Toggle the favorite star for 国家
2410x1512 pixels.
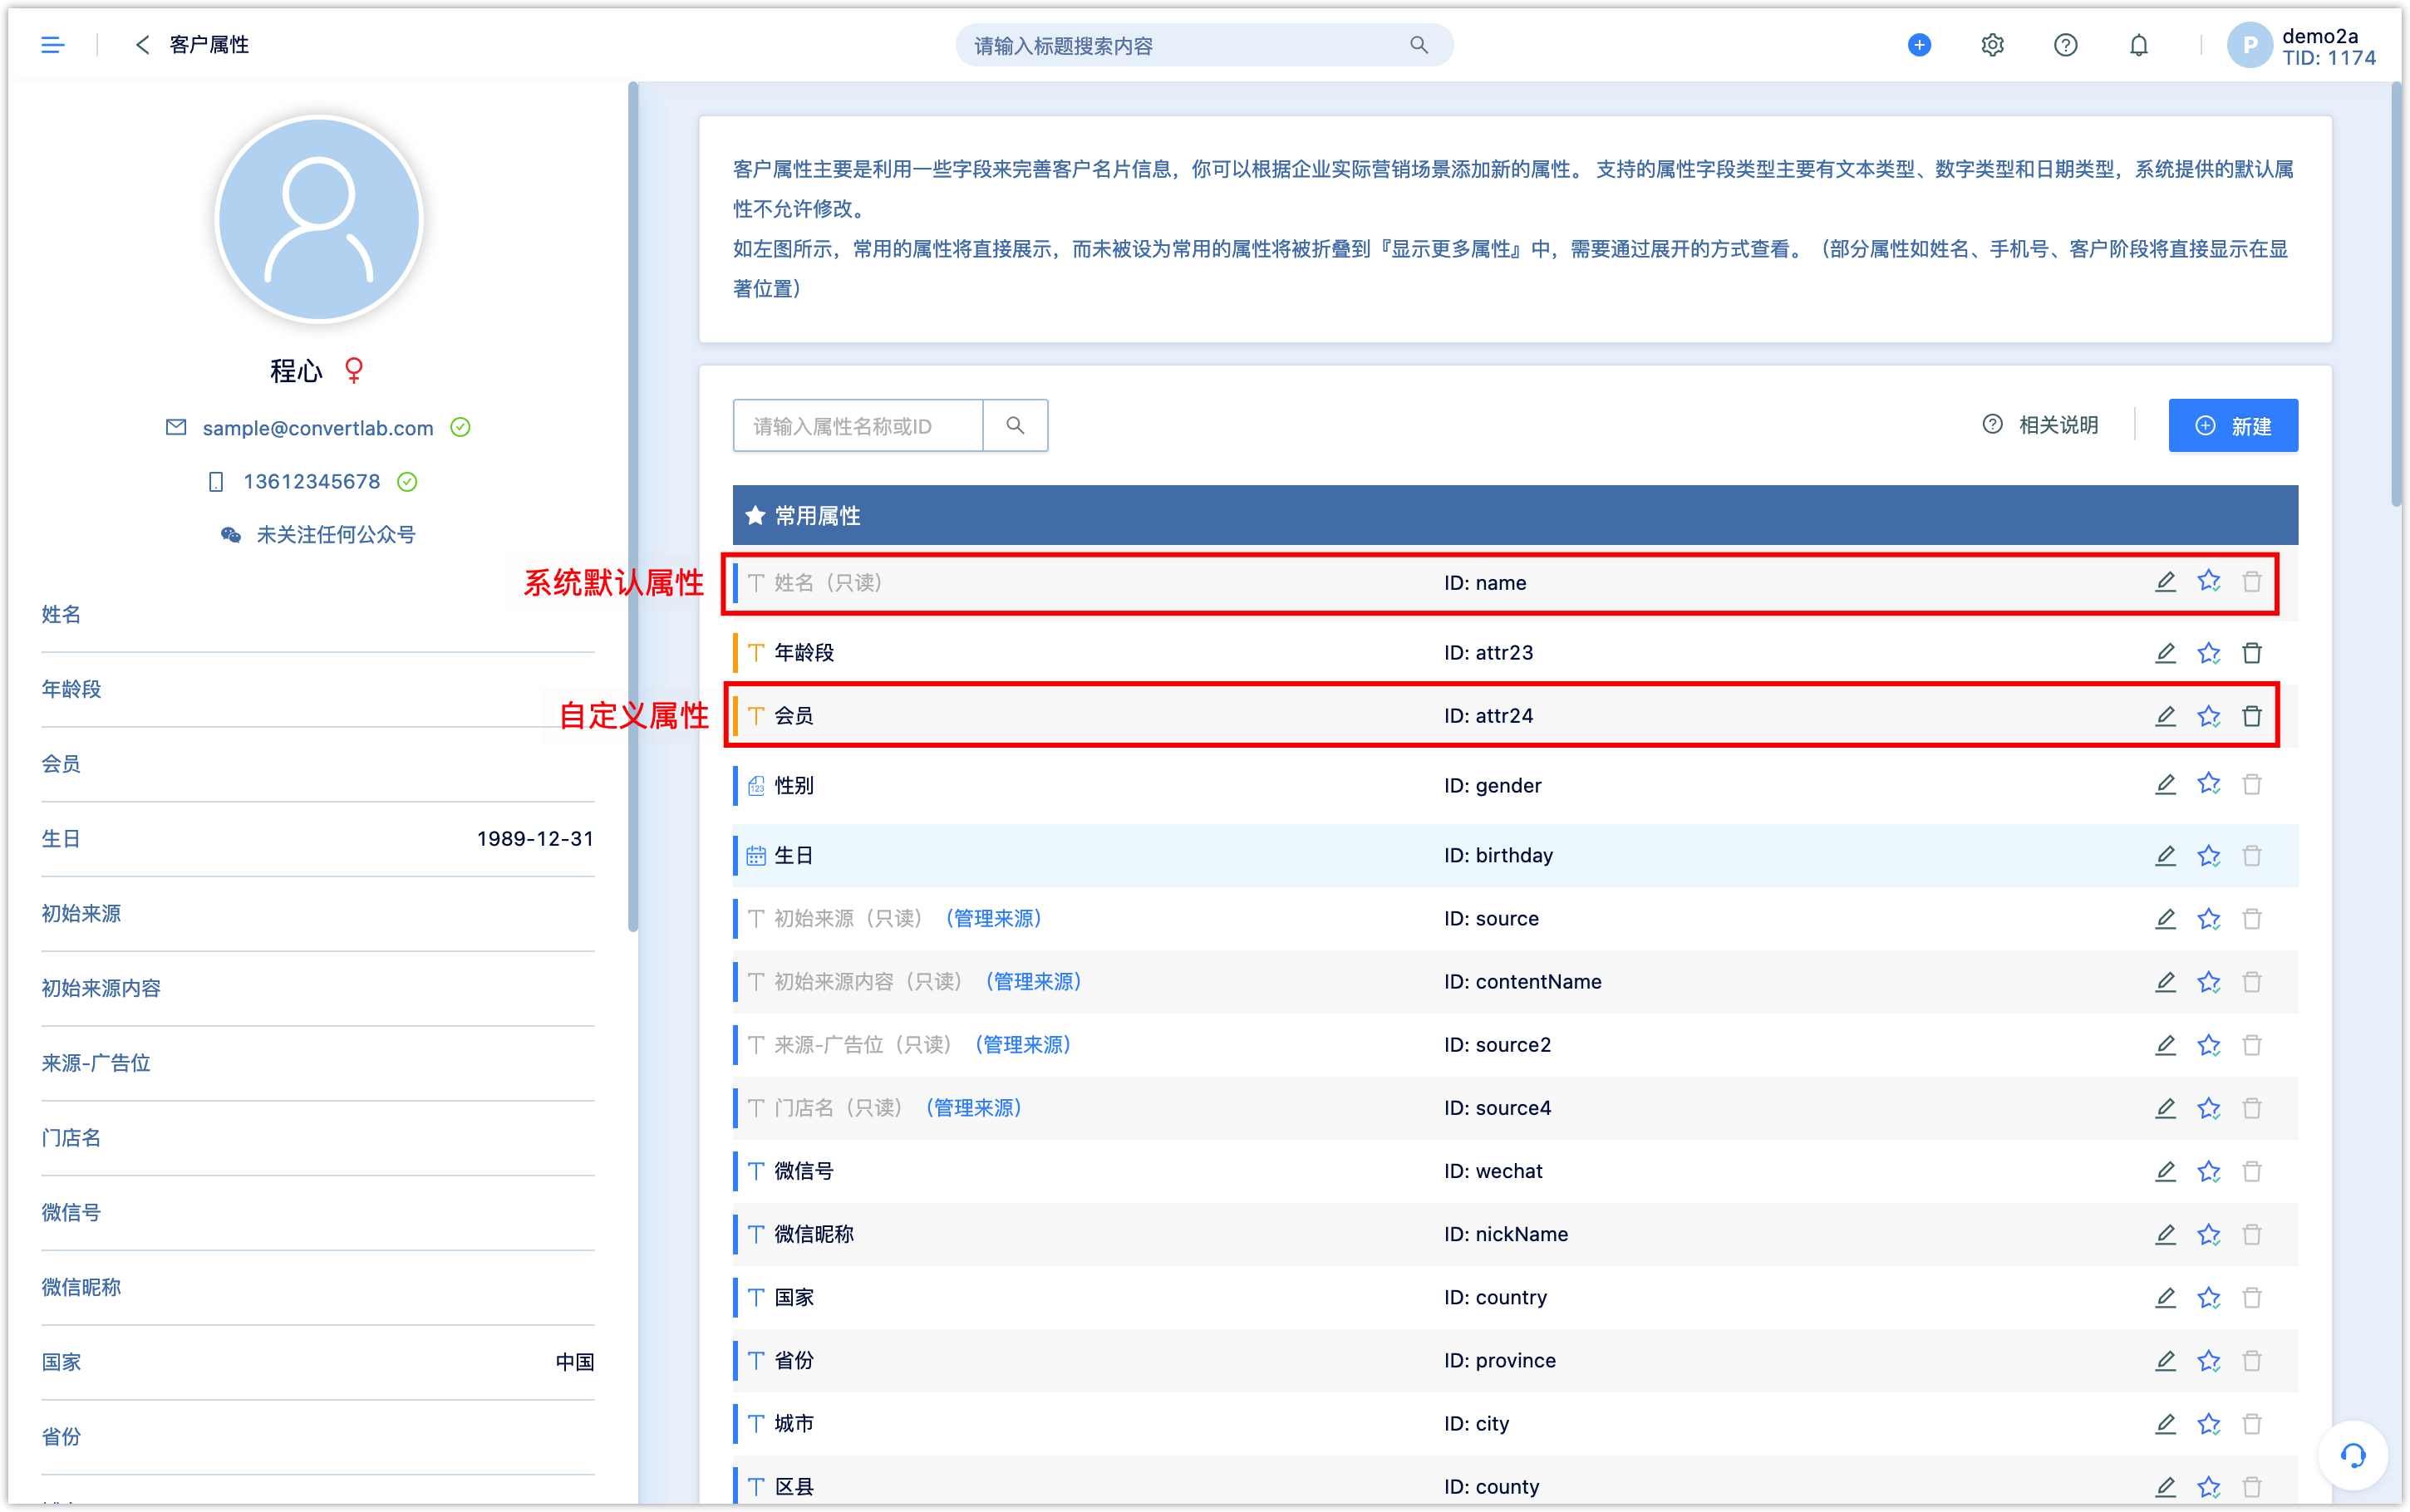click(2208, 1298)
